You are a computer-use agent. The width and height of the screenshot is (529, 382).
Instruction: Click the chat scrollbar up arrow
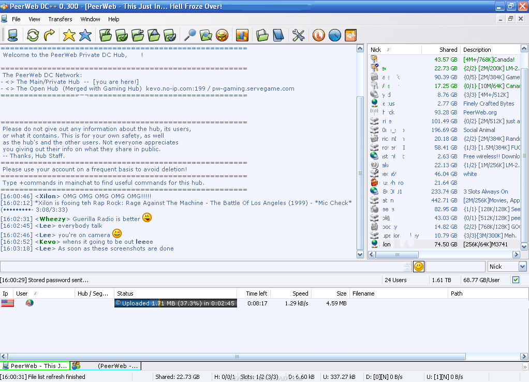[x=360, y=49]
